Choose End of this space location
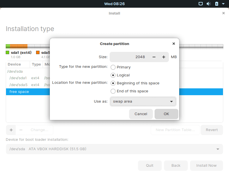This screenshot has height=171, width=229. click(x=113, y=91)
